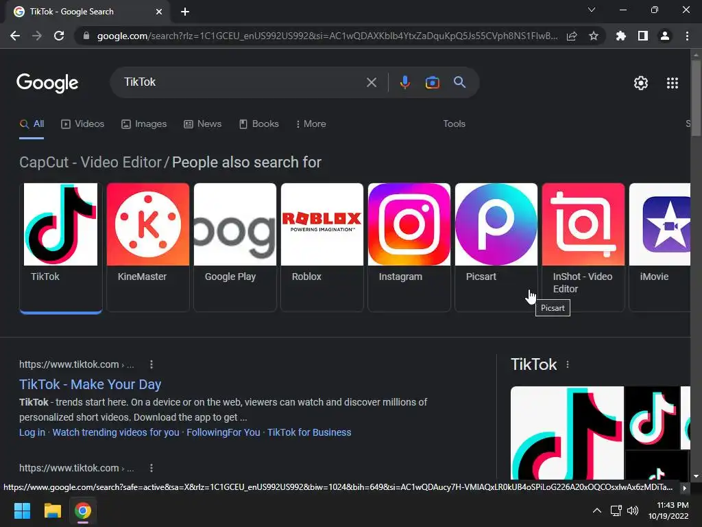Click the address bar URL
702x527 pixels.
pos(327,36)
